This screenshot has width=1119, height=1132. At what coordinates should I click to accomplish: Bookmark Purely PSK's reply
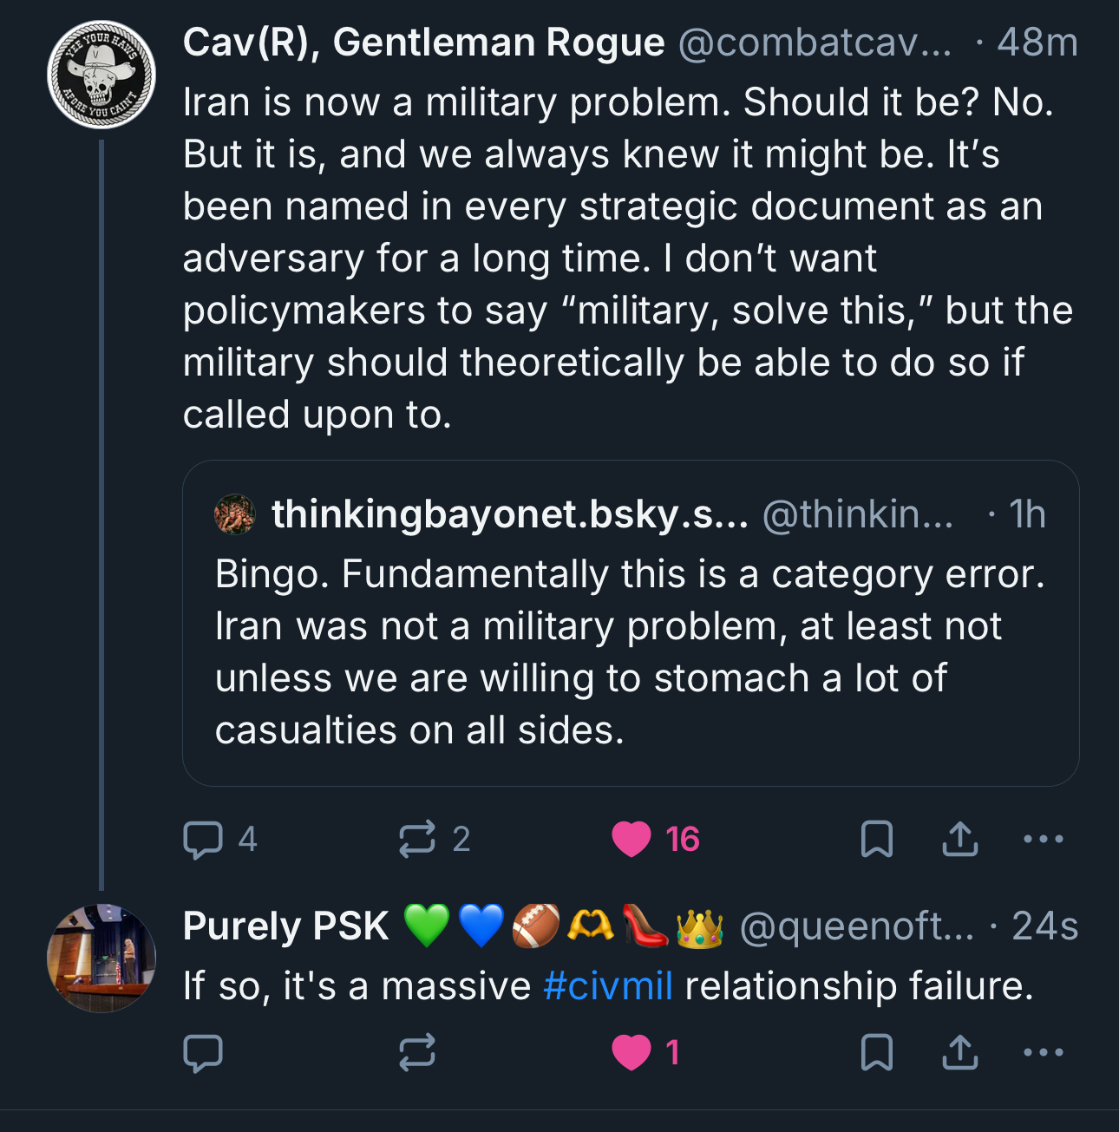coord(876,1053)
